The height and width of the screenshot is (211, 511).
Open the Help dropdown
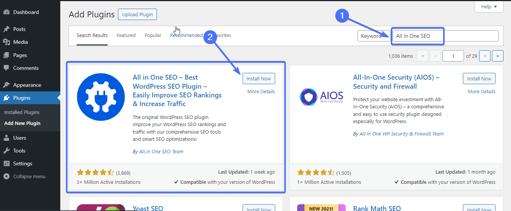pos(489,6)
